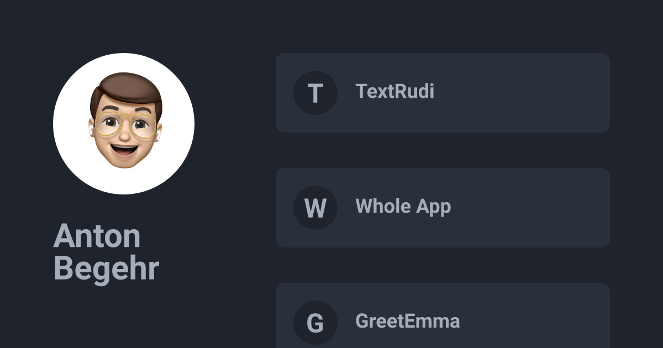Open the GreetEmma title link
The image size is (663, 348).
[407, 321]
